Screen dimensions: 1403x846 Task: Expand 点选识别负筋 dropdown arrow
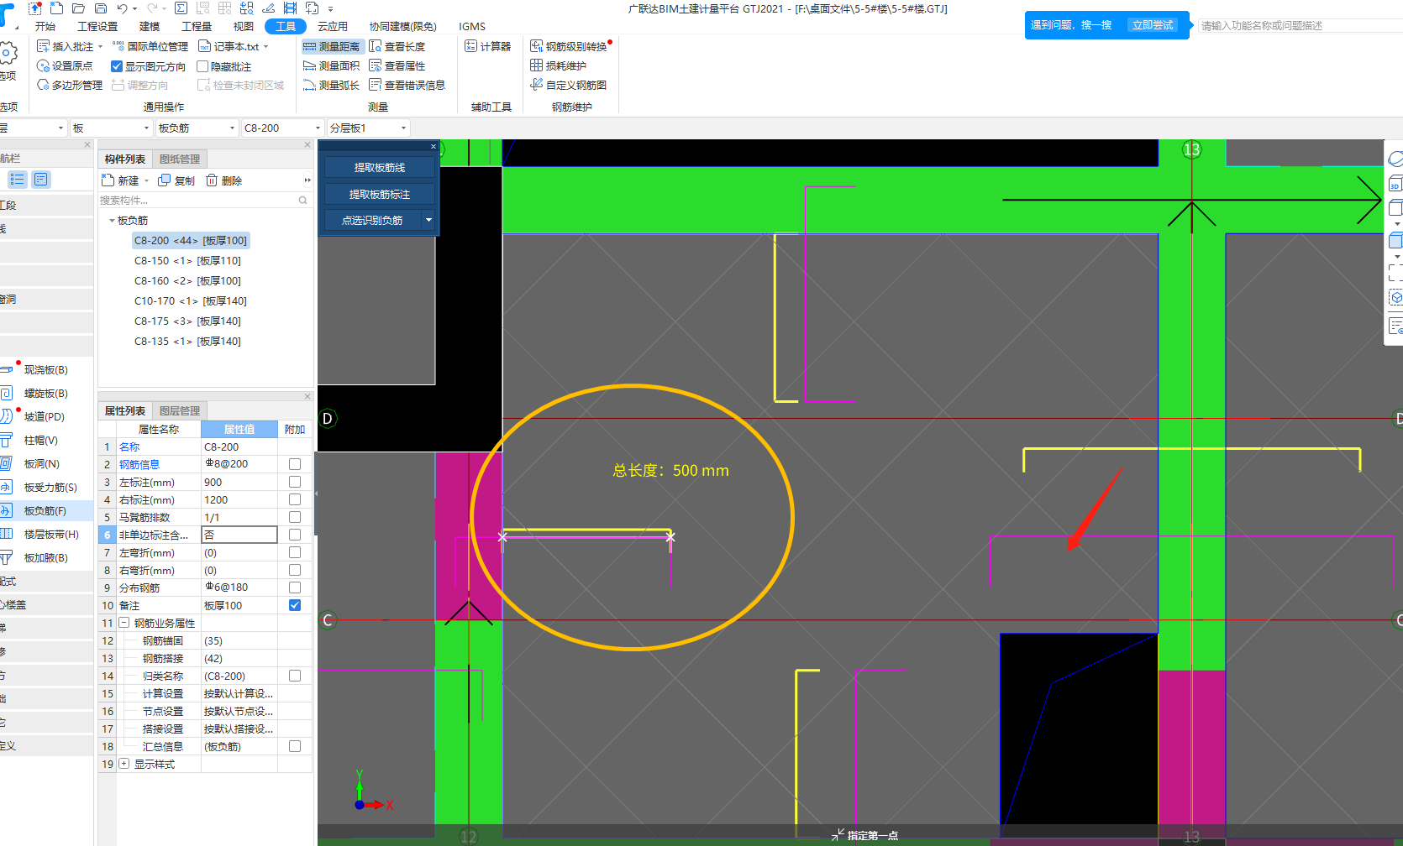click(x=428, y=220)
